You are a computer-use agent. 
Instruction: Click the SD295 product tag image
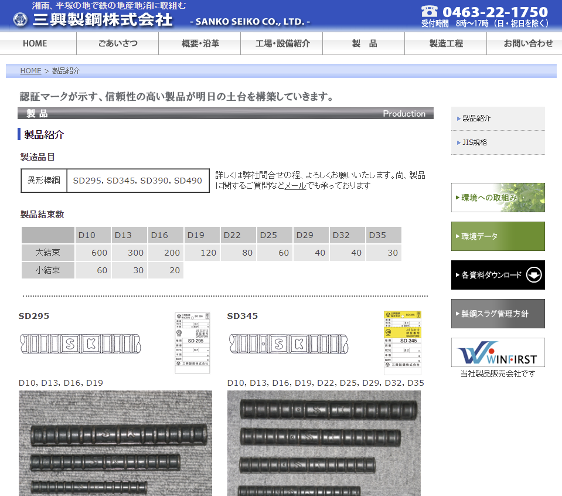point(192,343)
